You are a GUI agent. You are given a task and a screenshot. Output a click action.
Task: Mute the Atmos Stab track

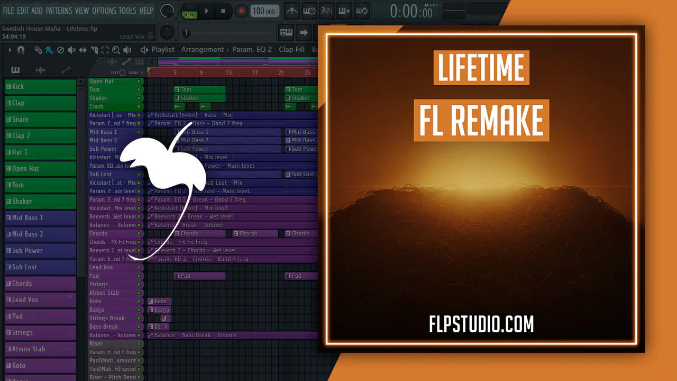(139, 293)
